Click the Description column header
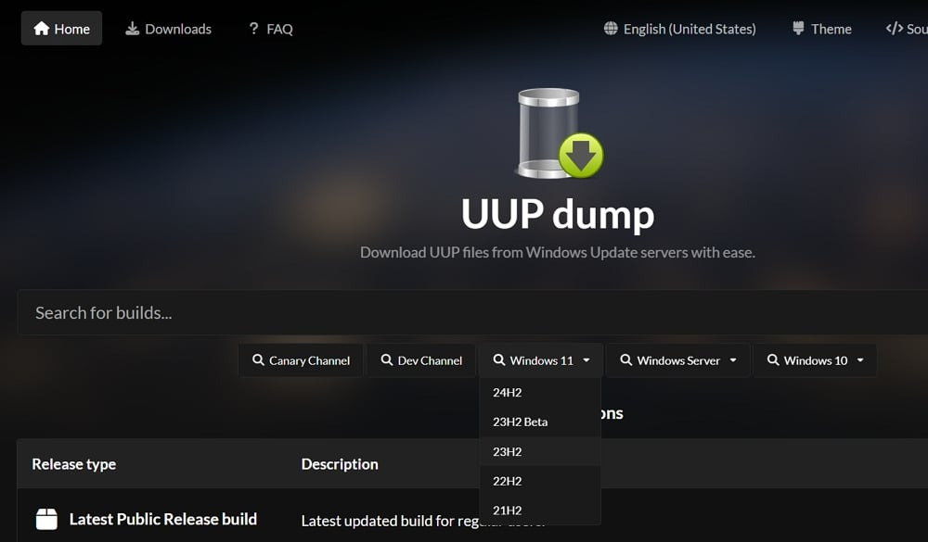This screenshot has height=542, width=928. (x=340, y=464)
